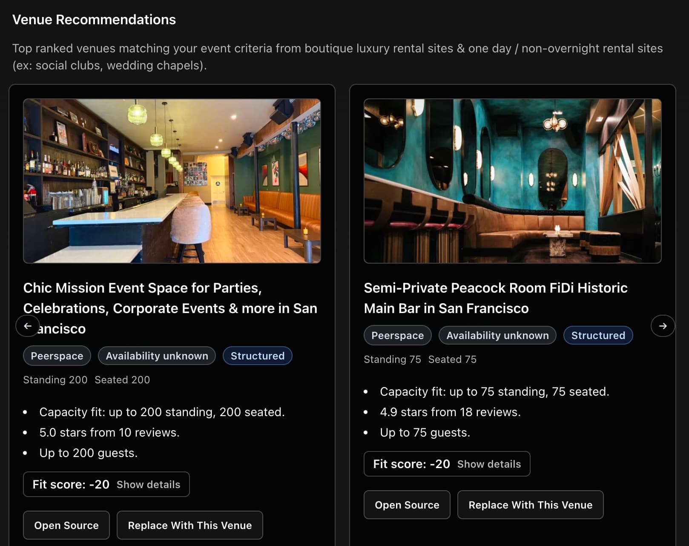Show details for Peacock Room fit score
Viewport: 689px width, 546px height.
click(489, 464)
